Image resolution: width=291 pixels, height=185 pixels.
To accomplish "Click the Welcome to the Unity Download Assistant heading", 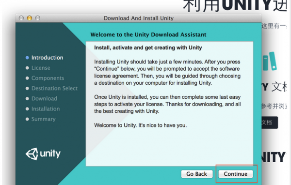I will coord(148,35).
